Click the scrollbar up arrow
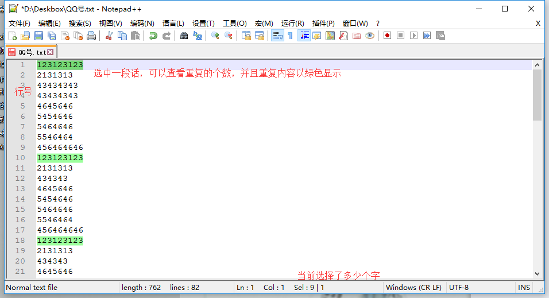This screenshot has height=298, width=549. click(x=537, y=65)
